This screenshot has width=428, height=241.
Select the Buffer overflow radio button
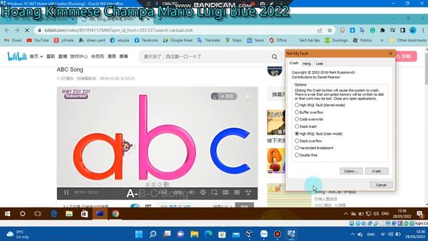coord(309,112)
